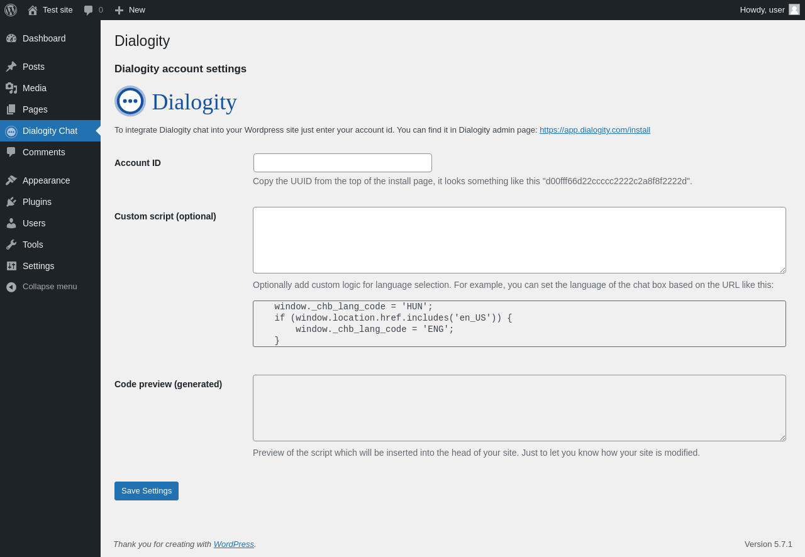Open the Appearance menu label
Image resolution: width=805 pixels, height=557 pixels.
47,180
